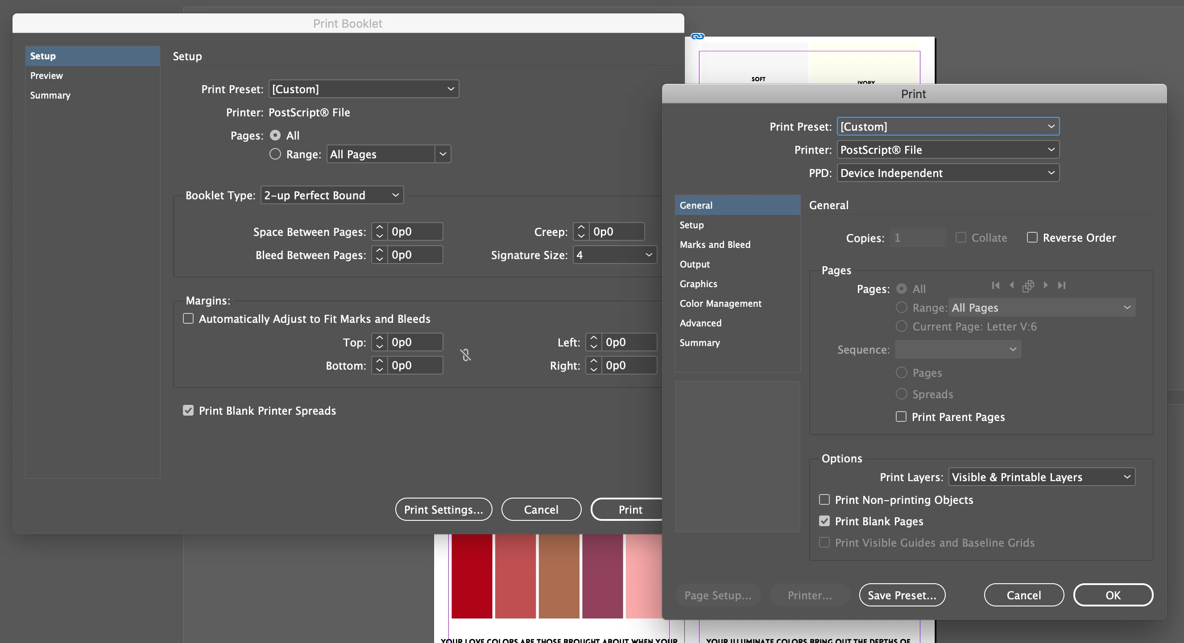Increase Space Between Pages stepper
The image size is (1184, 643).
379,227
